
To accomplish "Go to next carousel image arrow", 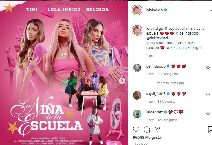I will point(122,81).
